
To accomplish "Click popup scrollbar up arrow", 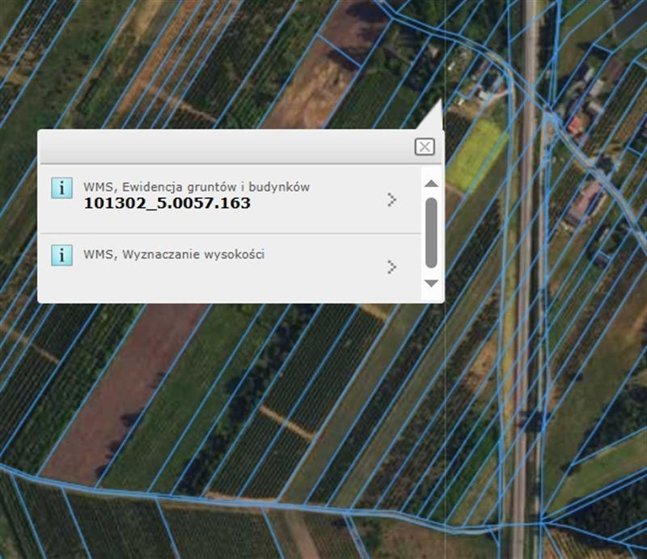I will point(431,184).
